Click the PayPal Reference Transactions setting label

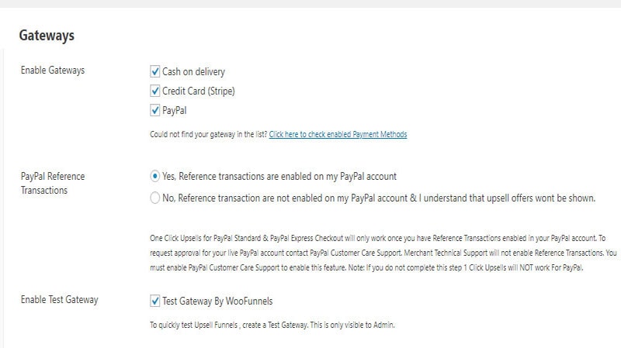tap(53, 183)
